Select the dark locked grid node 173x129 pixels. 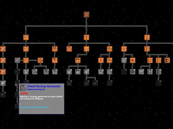(158, 83)
